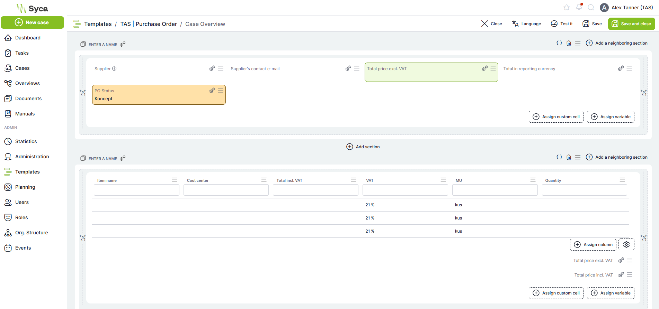Click the Language toolbar button
The width and height of the screenshot is (659, 309).
pyautogui.click(x=526, y=24)
